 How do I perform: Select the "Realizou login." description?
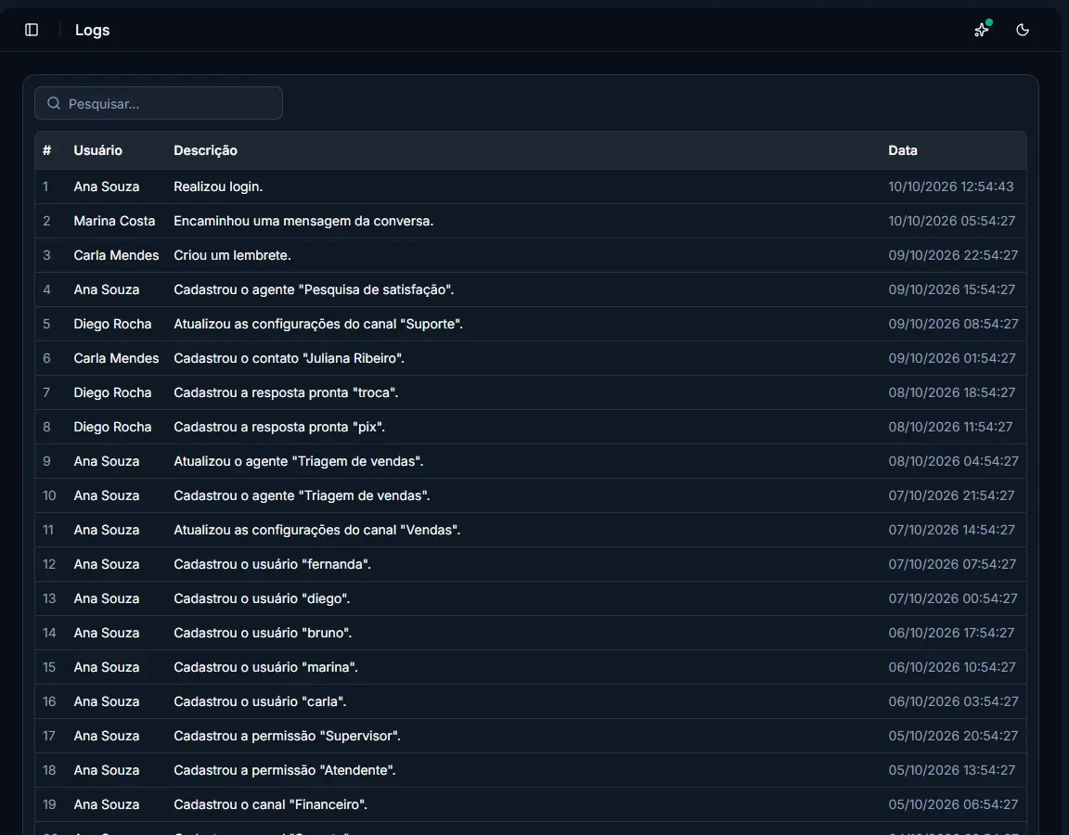coord(218,186)
